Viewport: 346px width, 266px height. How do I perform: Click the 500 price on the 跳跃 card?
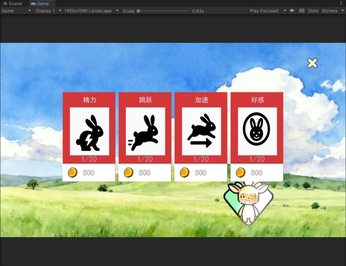tap(145, 173)
